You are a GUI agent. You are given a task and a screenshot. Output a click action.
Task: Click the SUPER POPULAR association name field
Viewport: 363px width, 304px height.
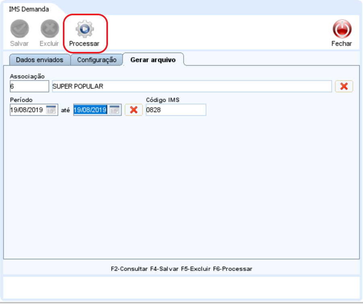(x=191, y=86)
